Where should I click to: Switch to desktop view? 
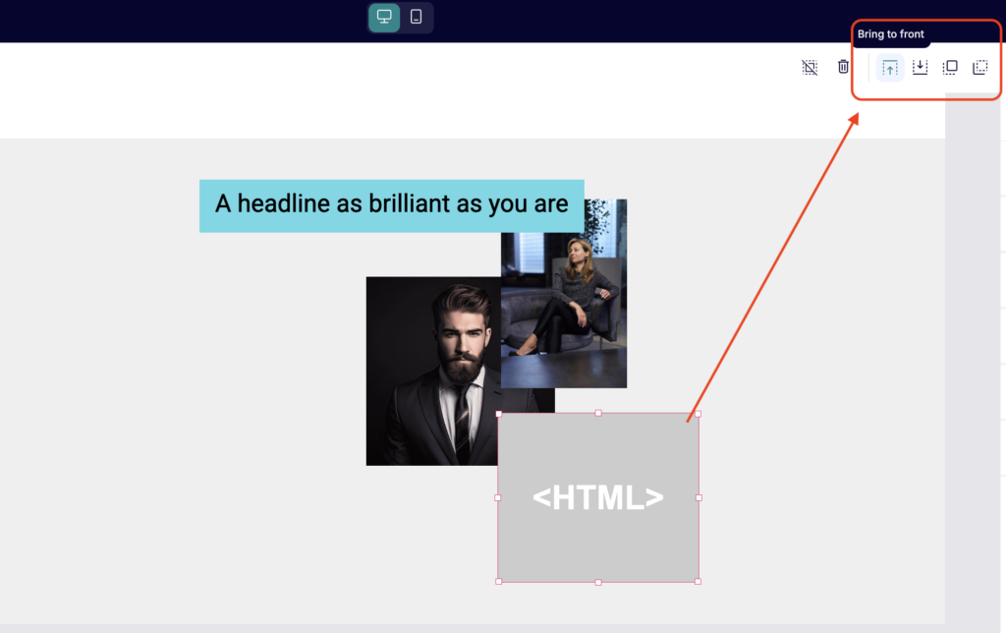coord(384,17)
